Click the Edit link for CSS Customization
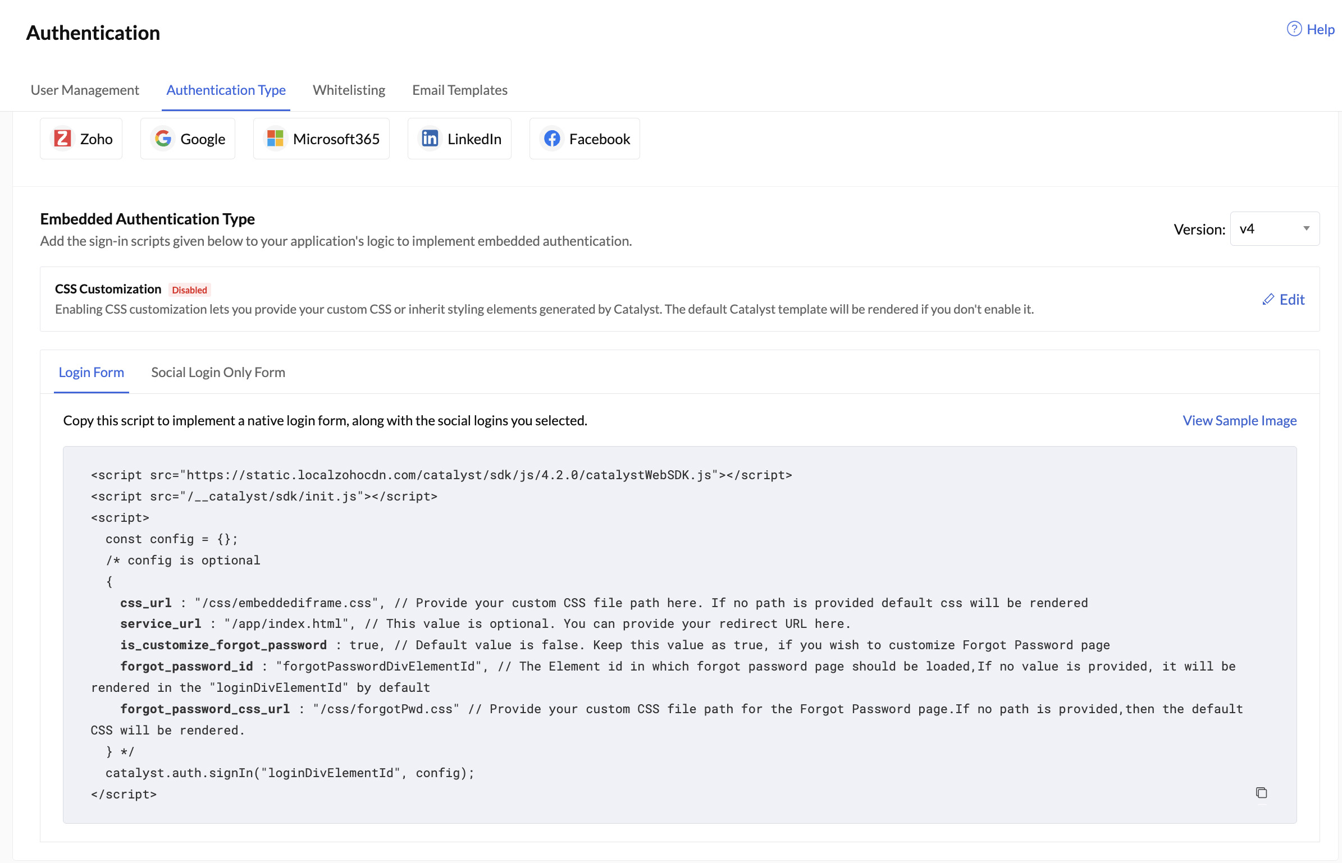The height and width of the screenshot is (863, 1342). pos(1284,298)
